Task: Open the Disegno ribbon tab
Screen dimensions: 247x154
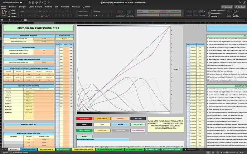Action: tap(22, 7)
